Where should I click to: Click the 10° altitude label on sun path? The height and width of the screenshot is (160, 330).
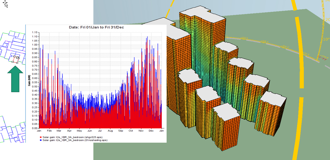click(x=326, y=39)
